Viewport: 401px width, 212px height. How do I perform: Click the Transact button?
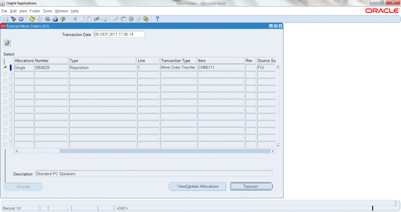click(x=251, y=187)
